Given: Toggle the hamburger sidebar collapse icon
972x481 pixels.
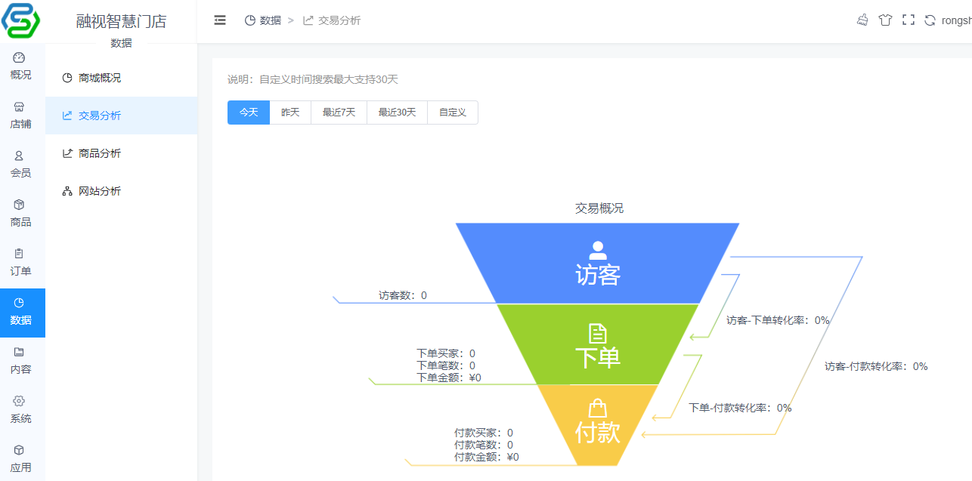Looking at the screenshot, I should 220,20.
